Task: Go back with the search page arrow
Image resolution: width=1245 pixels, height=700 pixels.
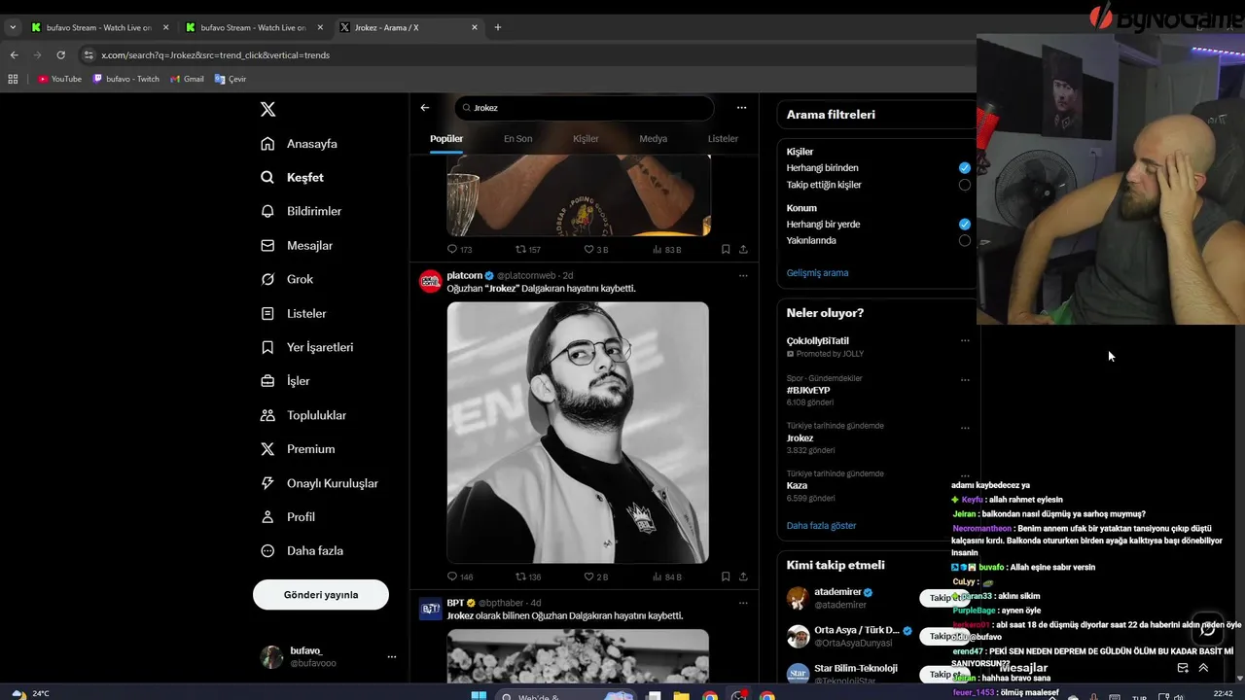Action: pos(425,108)
